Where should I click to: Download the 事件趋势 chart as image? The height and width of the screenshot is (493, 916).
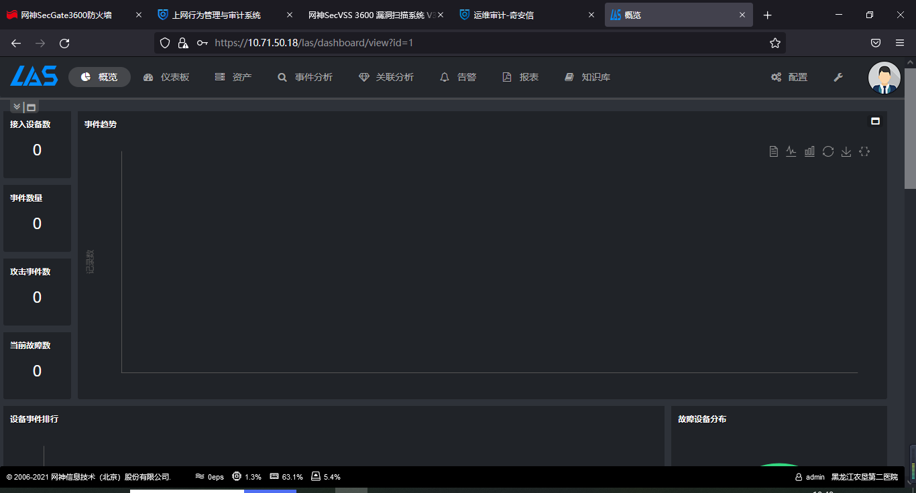[846, 151]
